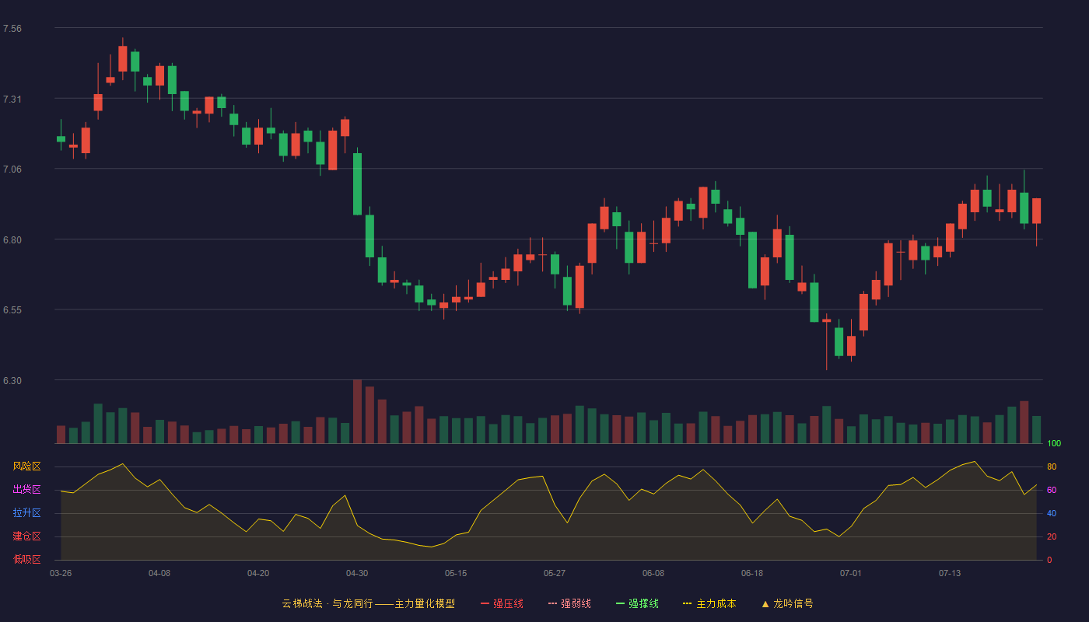The image size is (1089, 622).
Task: Click the 05-15 date label
Action: pyautogui.click(x=456, y=573)
